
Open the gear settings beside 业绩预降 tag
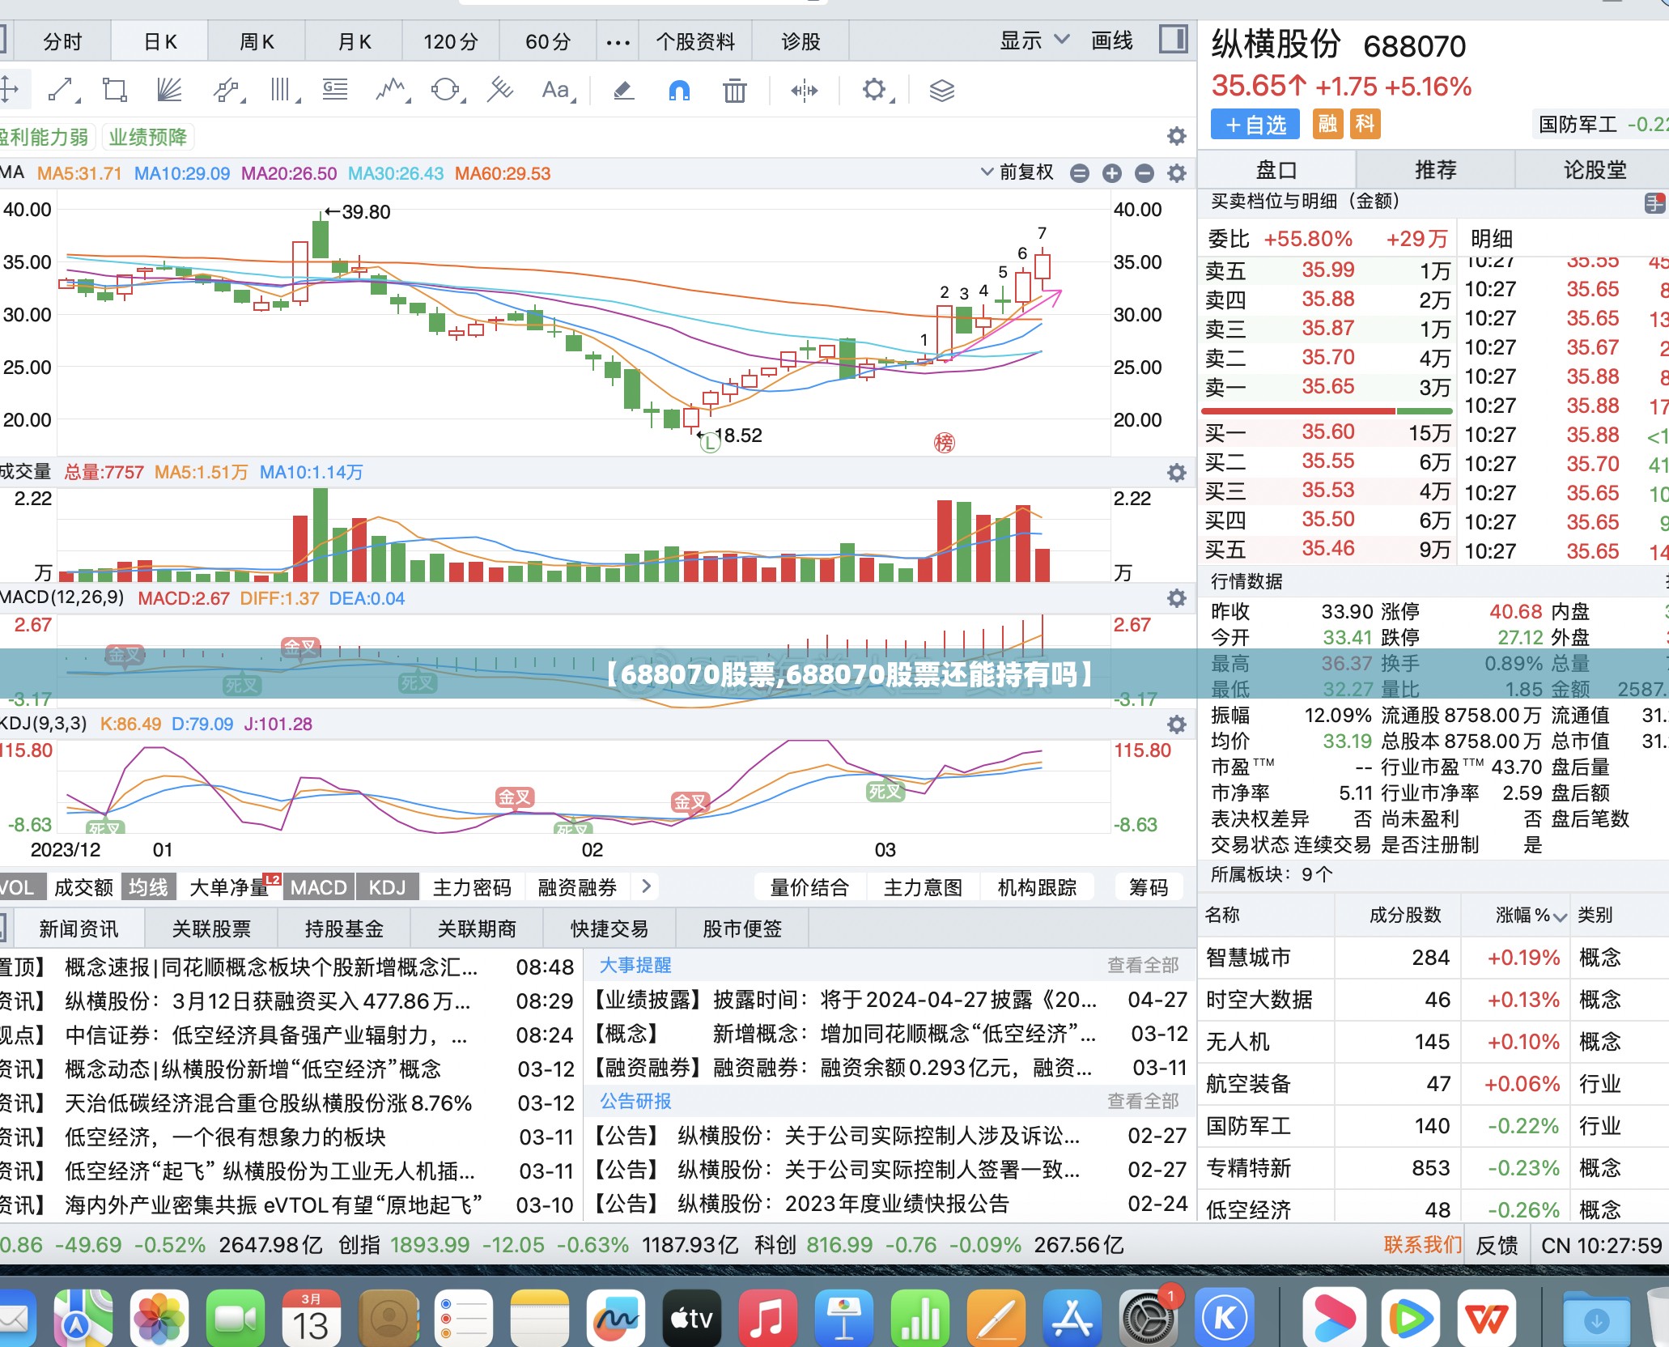(1177, 136)
